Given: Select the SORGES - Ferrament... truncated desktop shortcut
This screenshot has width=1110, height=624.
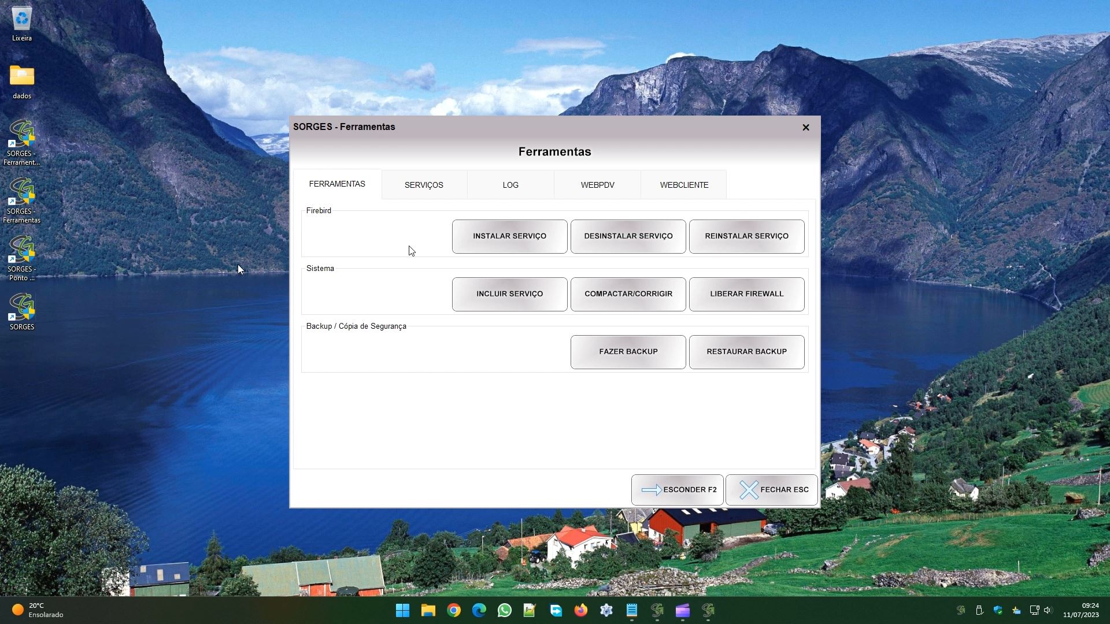Looking at the screenshot, I should (x=21, y=143).
